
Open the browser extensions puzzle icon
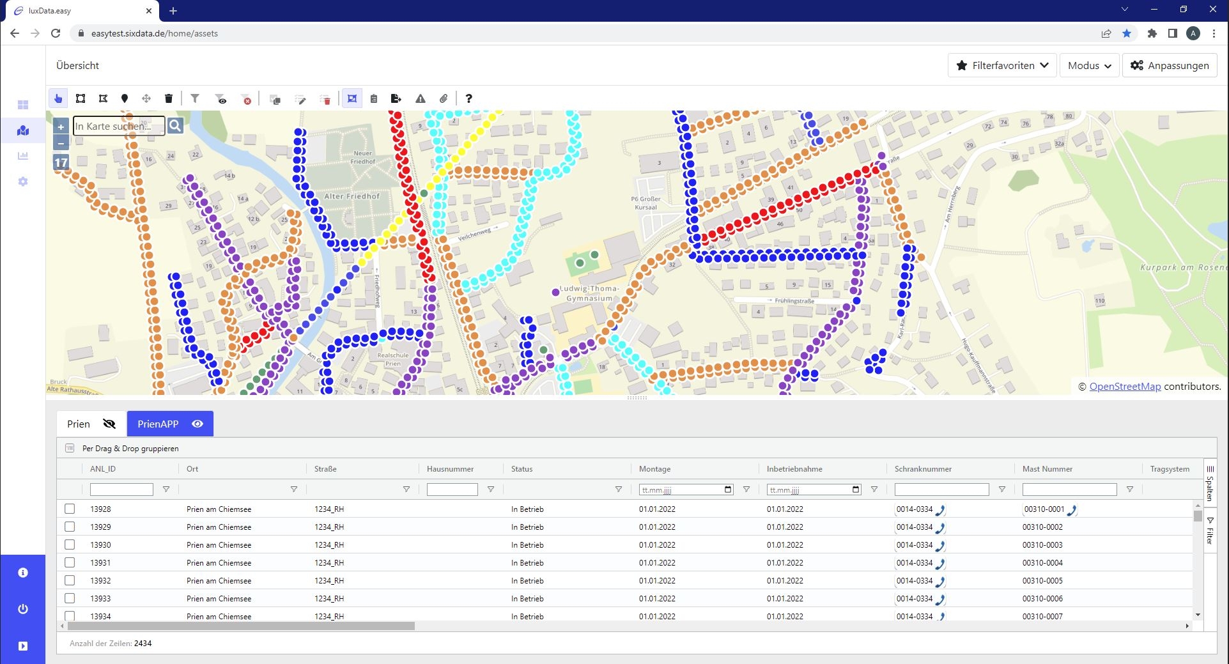click(1152, 33)
